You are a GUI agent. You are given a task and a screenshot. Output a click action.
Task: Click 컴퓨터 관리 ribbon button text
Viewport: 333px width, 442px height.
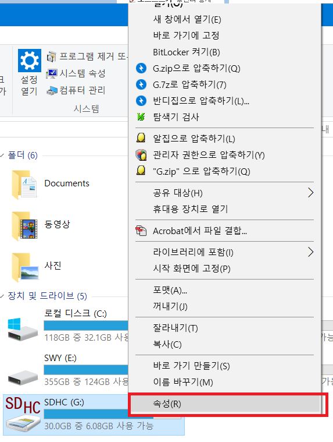coord(83,90)
